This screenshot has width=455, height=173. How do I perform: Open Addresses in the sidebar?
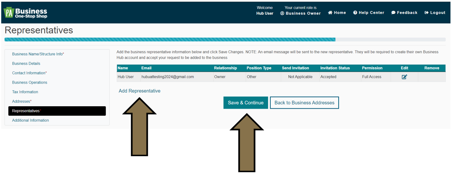point(22,101)
